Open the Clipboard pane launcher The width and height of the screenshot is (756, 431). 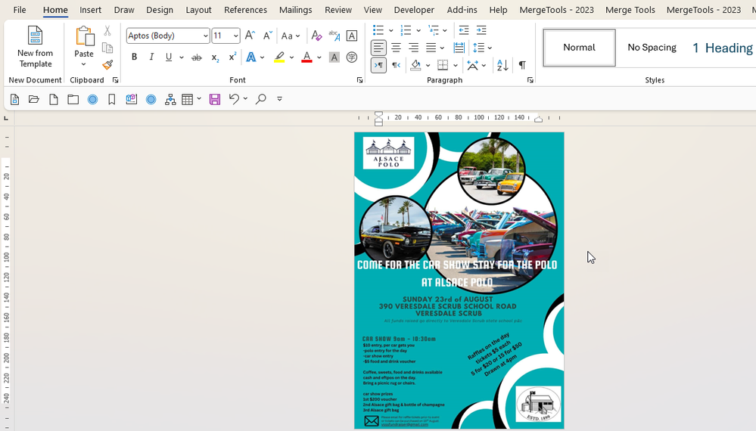tap(115, 80)
